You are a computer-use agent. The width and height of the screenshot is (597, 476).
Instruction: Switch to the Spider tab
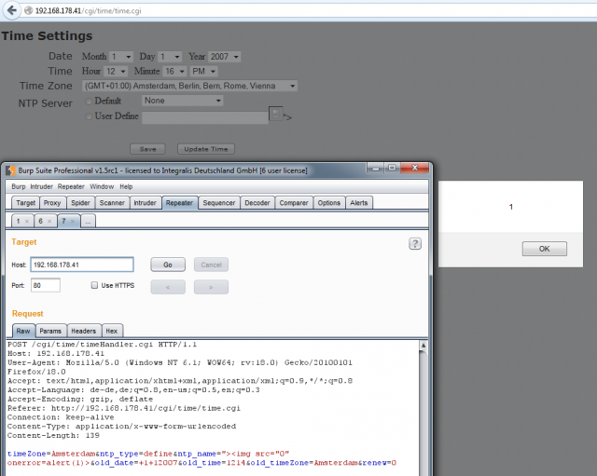80,203
